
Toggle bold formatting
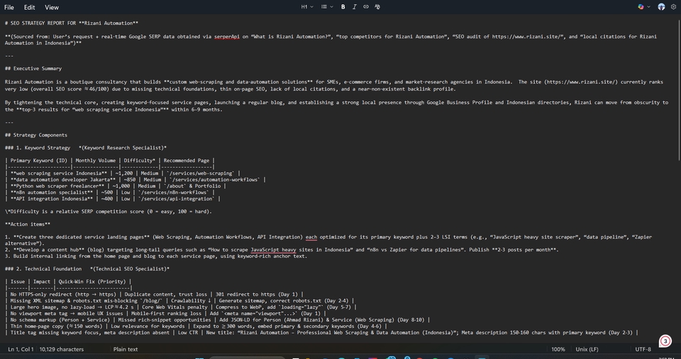click(x=343, y=7)
